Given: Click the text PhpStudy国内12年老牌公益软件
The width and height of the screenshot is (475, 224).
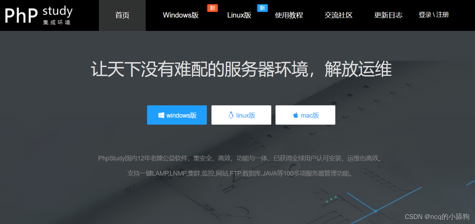Looking at the screenshot, I should (x=143, y=158).
